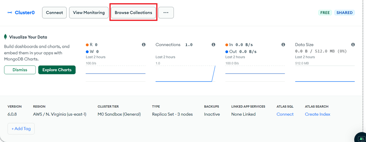Open Browse Collections
Screen dimensions: 366x142
(133, 12)
